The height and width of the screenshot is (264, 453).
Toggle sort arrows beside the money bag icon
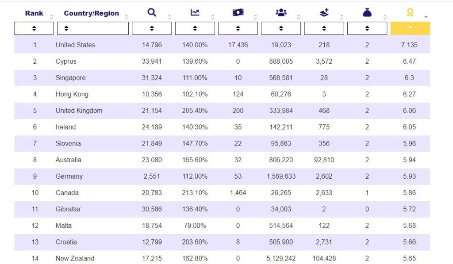click(385, 17)
